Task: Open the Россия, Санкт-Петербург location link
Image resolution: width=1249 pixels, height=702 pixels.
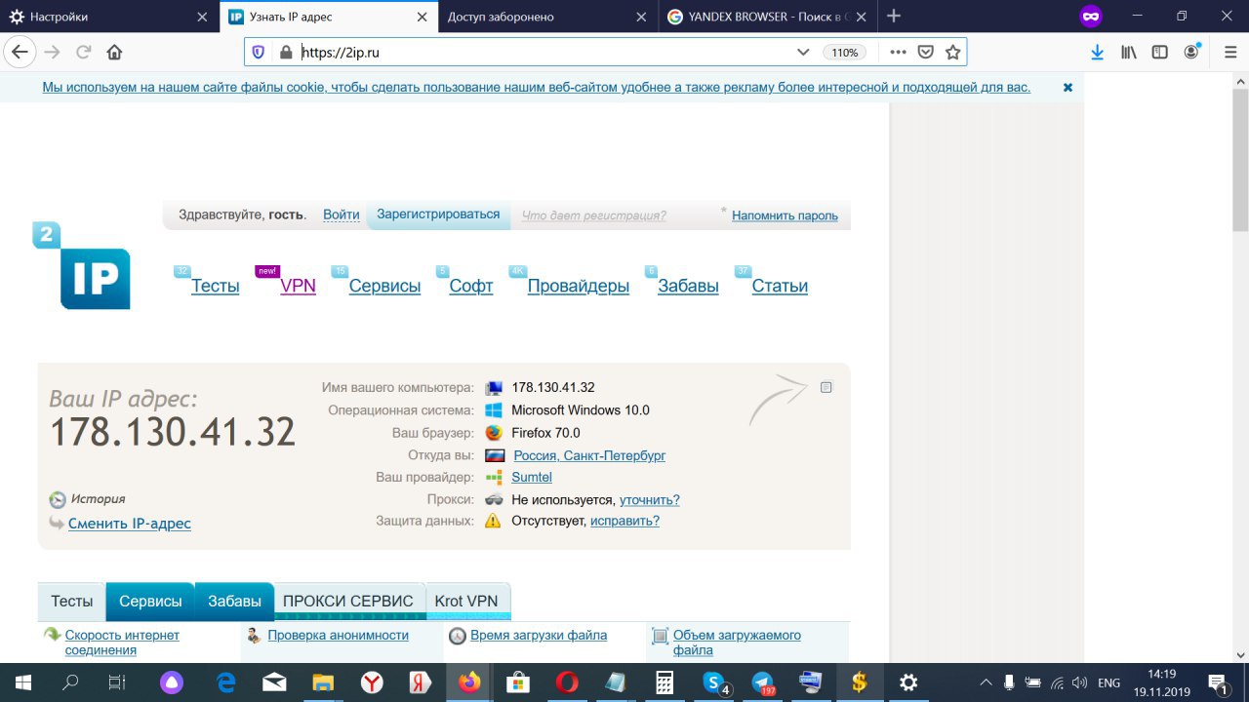Action: pos(589,455)
